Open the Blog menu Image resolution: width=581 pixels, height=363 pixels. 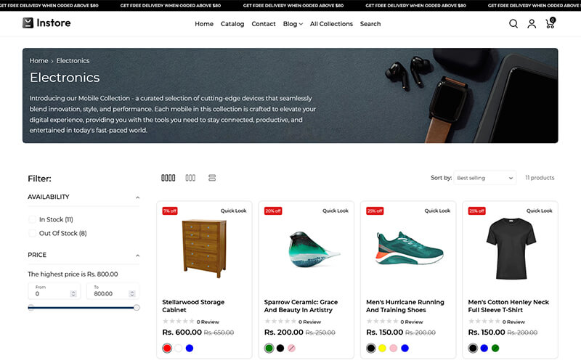[x=292, y=24]
